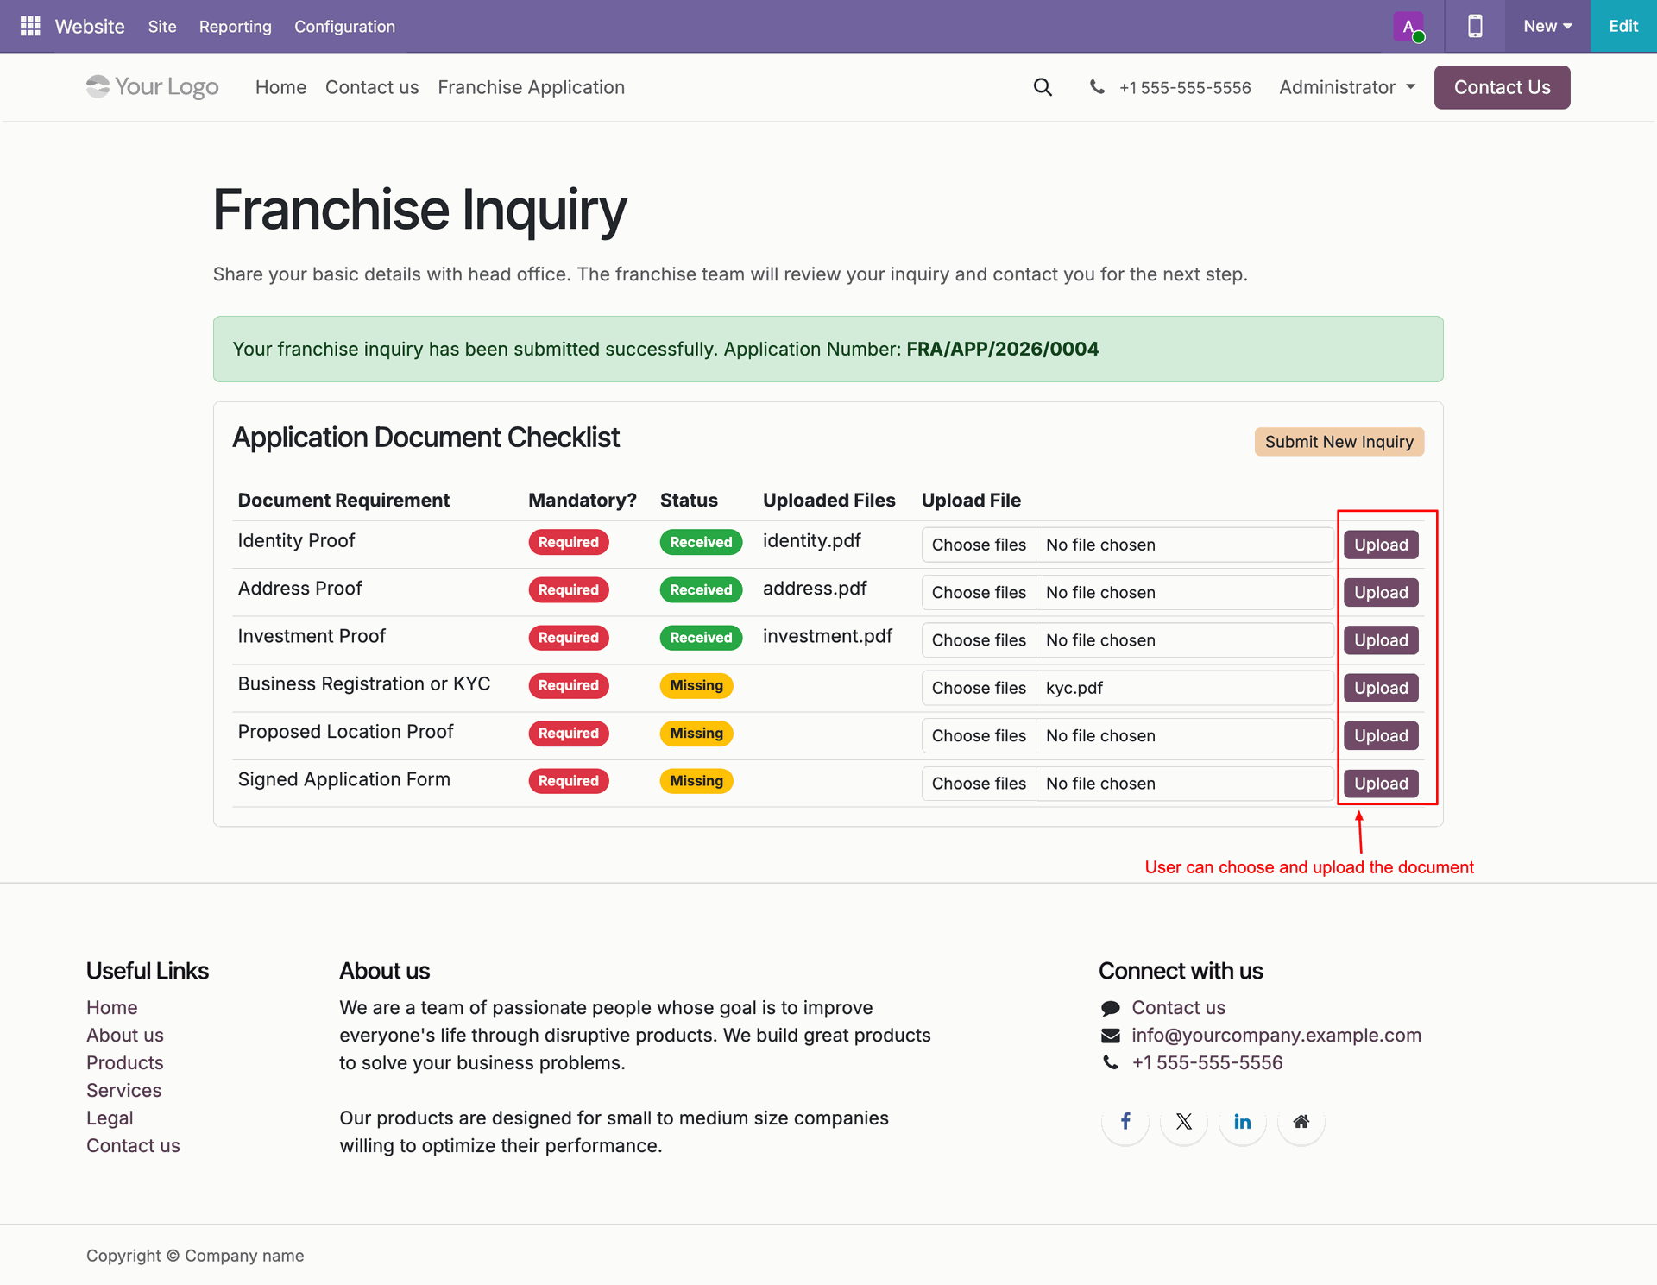Image resolution: width=1657 pixels, height=1285 pixels.
Task: Click footer phone number link
Action: (x=1207, y=1062)
